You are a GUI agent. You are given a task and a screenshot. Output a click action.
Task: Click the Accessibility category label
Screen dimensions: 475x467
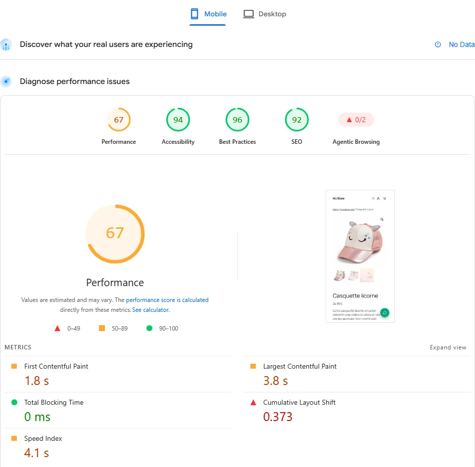tap(178, 142)
